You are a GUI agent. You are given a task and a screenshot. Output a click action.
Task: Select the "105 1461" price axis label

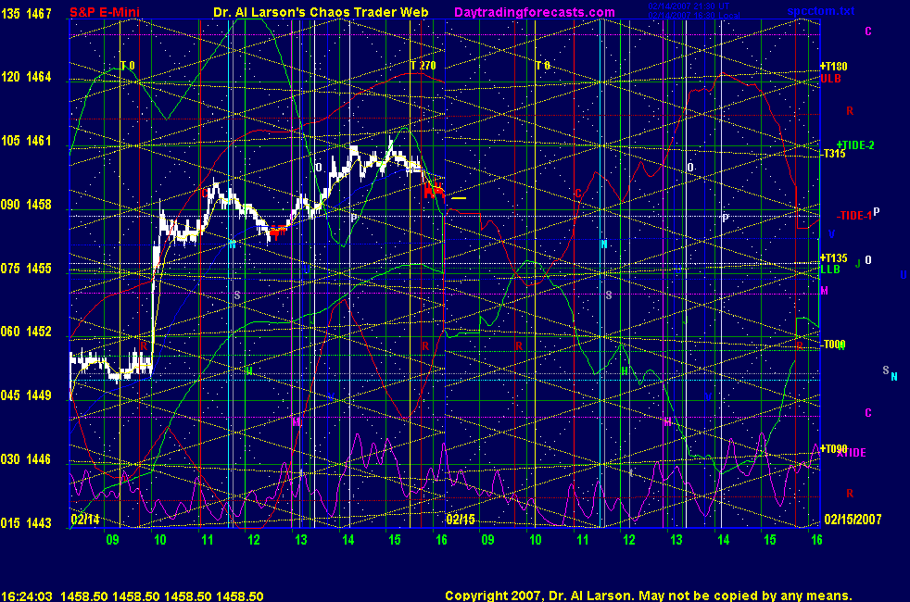point(26,141)
